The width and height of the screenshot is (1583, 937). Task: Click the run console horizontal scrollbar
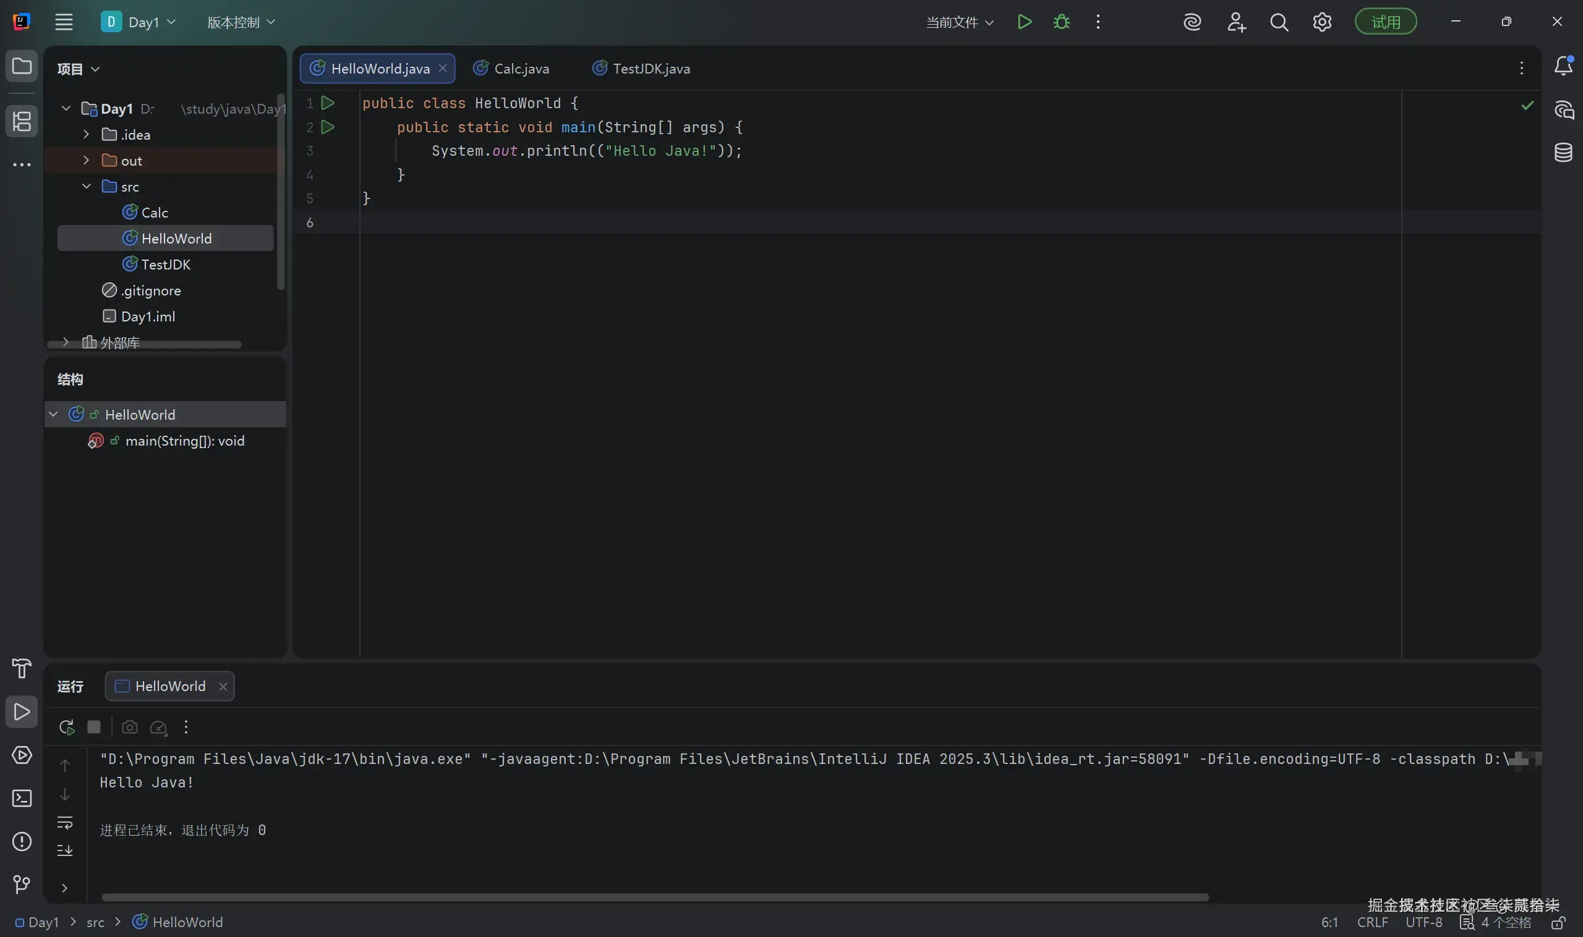[654, 897]
